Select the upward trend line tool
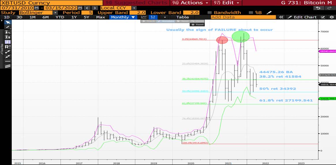336x165 pixels. point(8,52)
